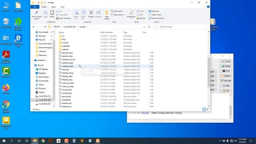Image resolution: width=256 pixels, height=144 pixels.
Task: Create a New folder
Action: tap(107, 15)
